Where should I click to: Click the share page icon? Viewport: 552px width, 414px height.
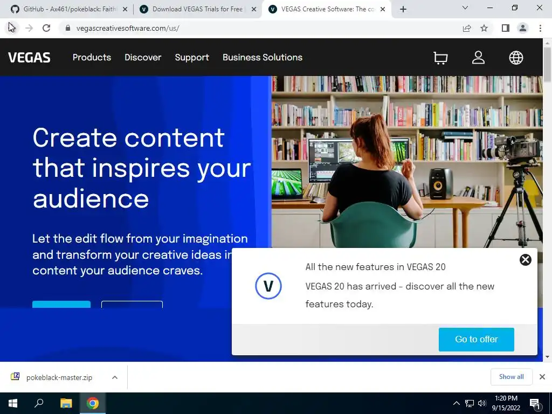coord(467,28)
